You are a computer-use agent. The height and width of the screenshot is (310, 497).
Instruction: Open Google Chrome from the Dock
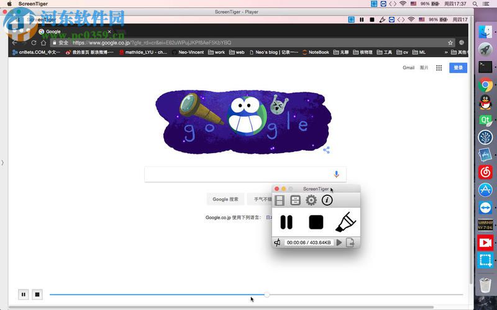pyautogui.click(x=485, y=85)
